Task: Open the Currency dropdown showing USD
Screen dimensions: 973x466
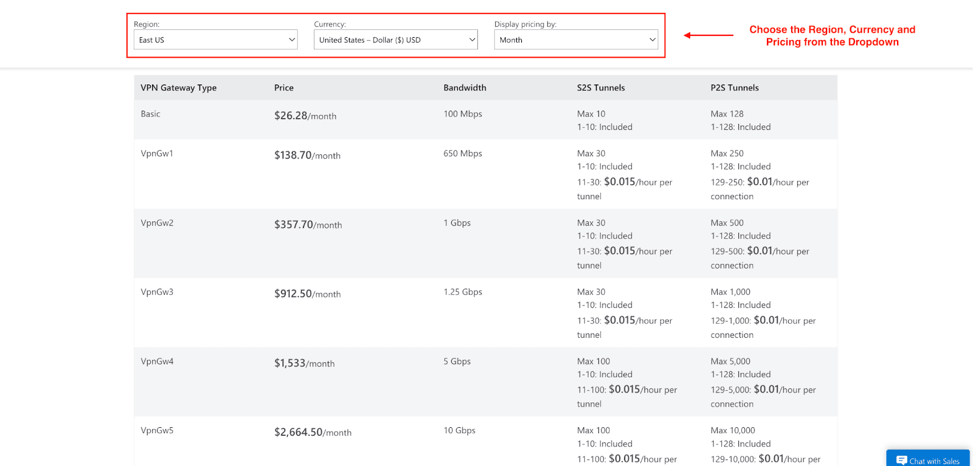Action: [x=395, y=39]
